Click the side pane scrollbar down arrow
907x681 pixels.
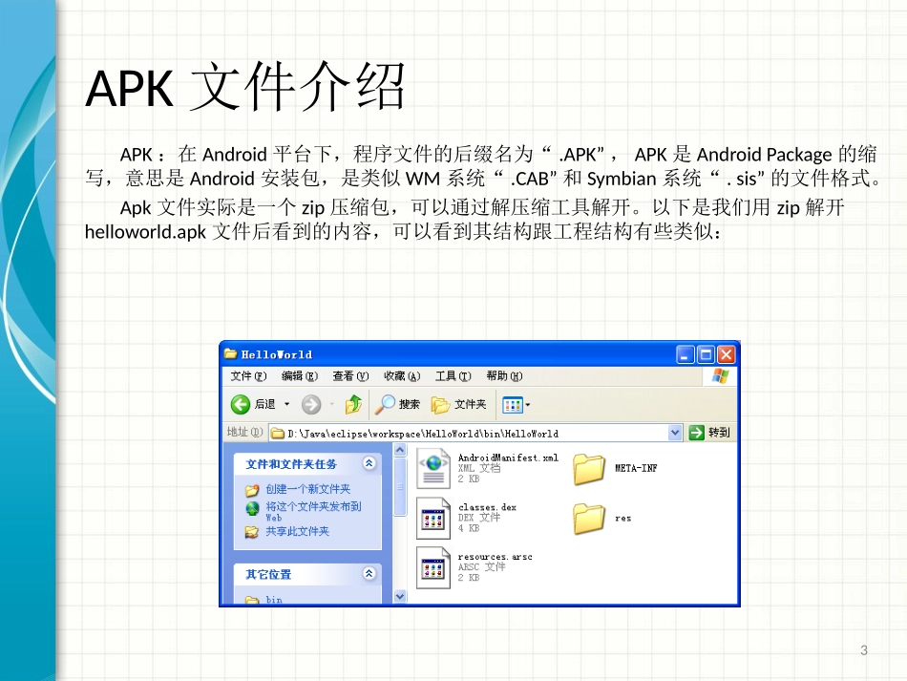coord(400,596)
